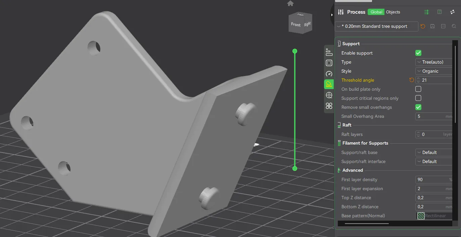Image resolution: width=461 pixels, height=237 pixels.
Task: Reset Threshold angle with orange undo arrow
Action: click(x=412, y=80)
